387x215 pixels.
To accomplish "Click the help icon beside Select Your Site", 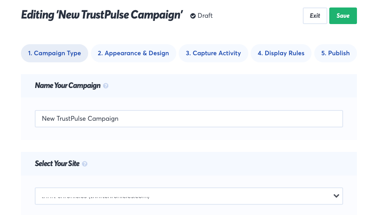I will click(85, 164).
